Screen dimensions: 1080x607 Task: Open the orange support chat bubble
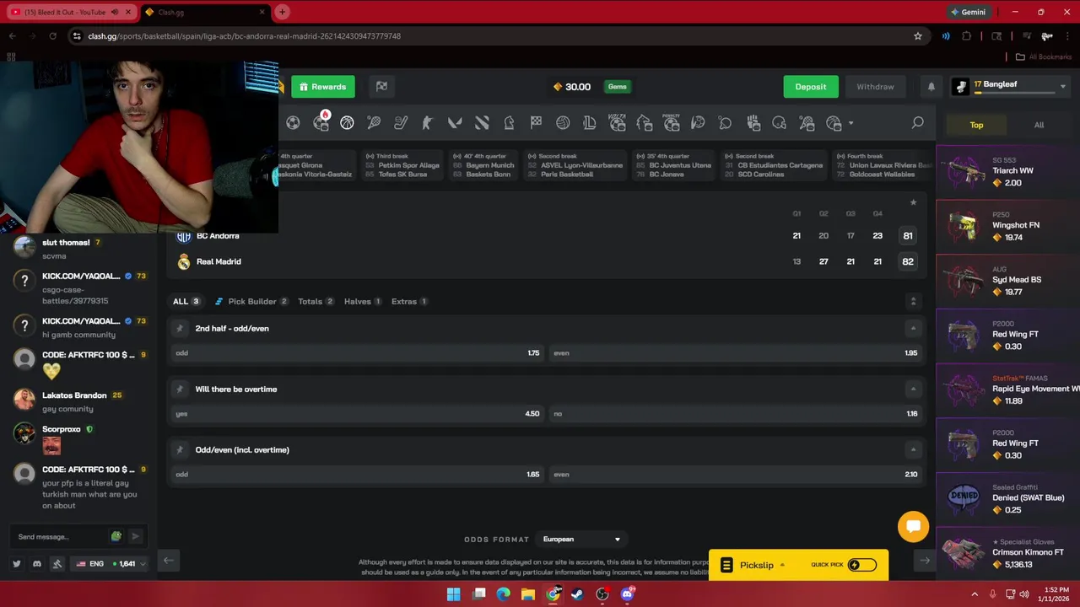[x=913, y=527]
